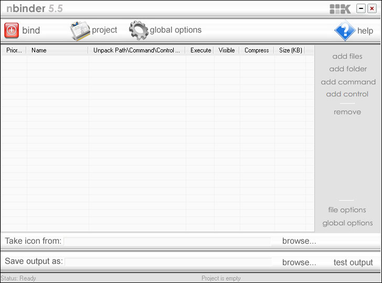Focus the Save output as field
382x283 pixels.
coord(168,262)
